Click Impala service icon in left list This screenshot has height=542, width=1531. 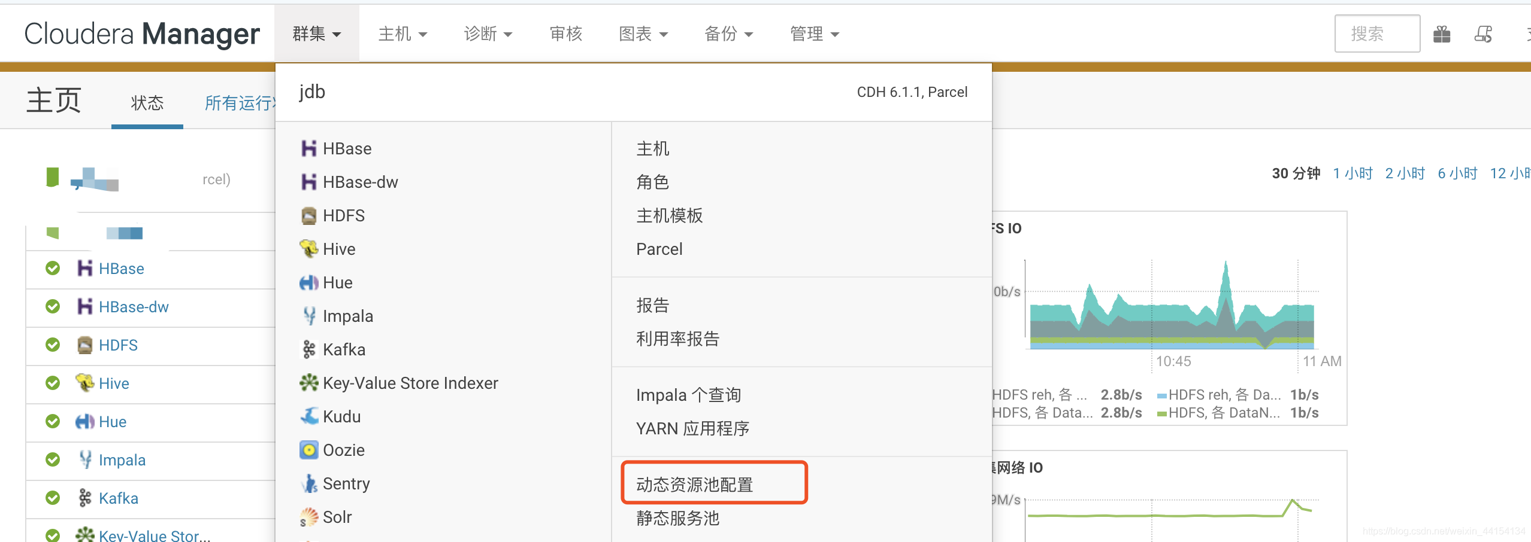85,459
